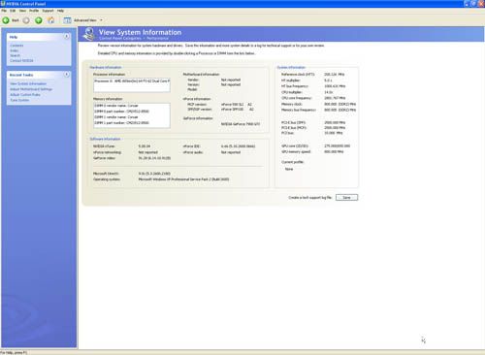Screen dimensions: 485x355
Task: Click the grey disabled forward arrow icon
Action: click(x=26, y=20)
